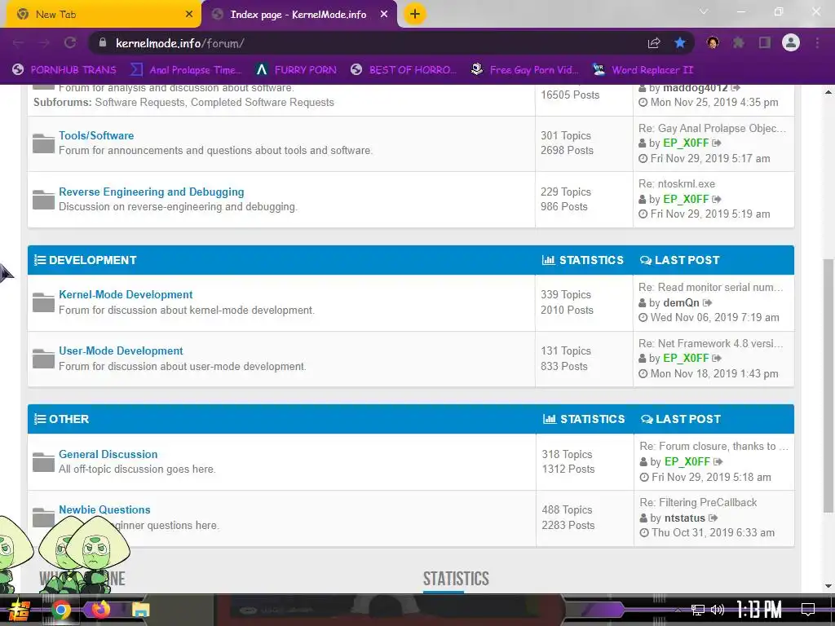View latest post icon next to ntstatus

[713, 518]
